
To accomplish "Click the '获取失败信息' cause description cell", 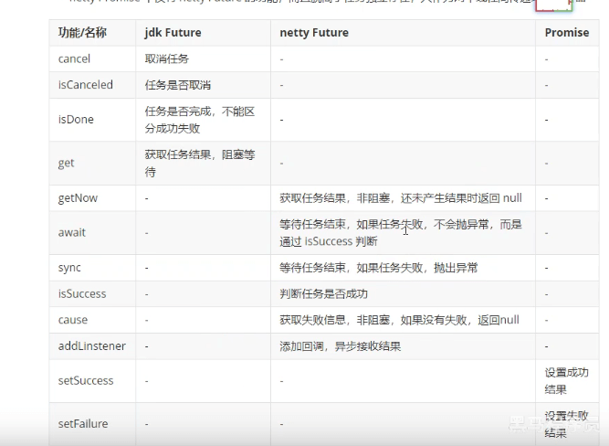I will pyautogui.click(x=403, y=320).
